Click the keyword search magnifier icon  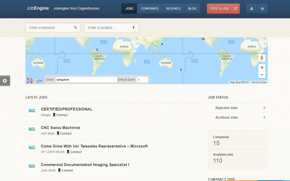(x=75, y=28)
